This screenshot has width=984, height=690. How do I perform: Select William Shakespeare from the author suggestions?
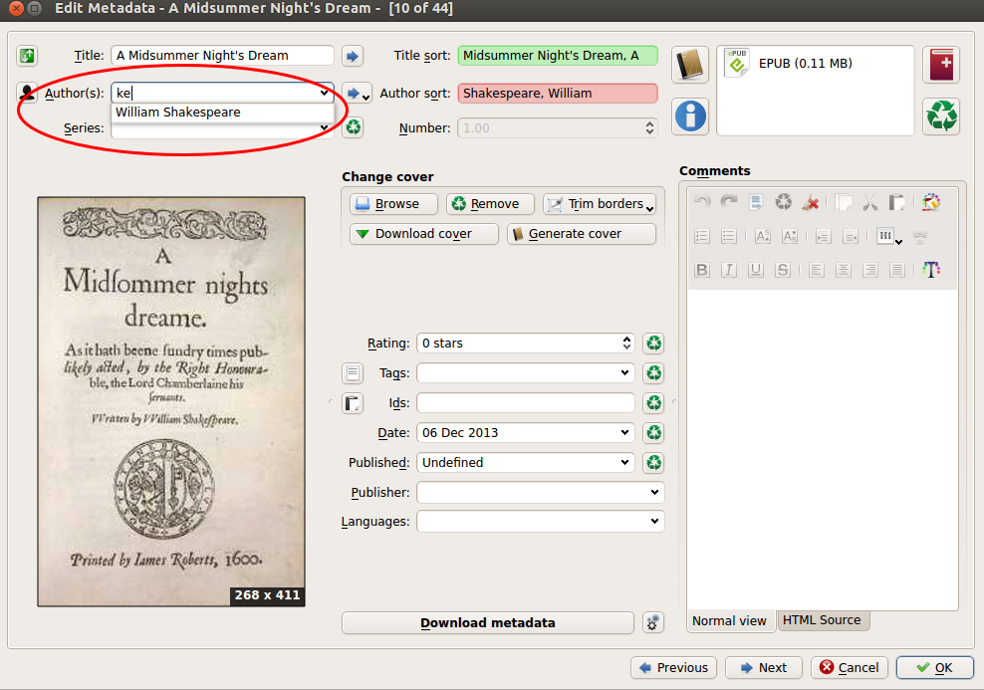pyautogui.click(x=223, y=113)
